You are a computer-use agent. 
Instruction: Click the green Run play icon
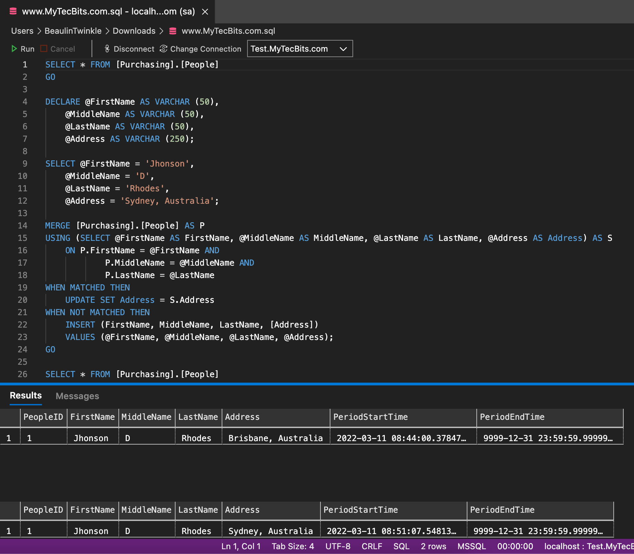(14, 49)
